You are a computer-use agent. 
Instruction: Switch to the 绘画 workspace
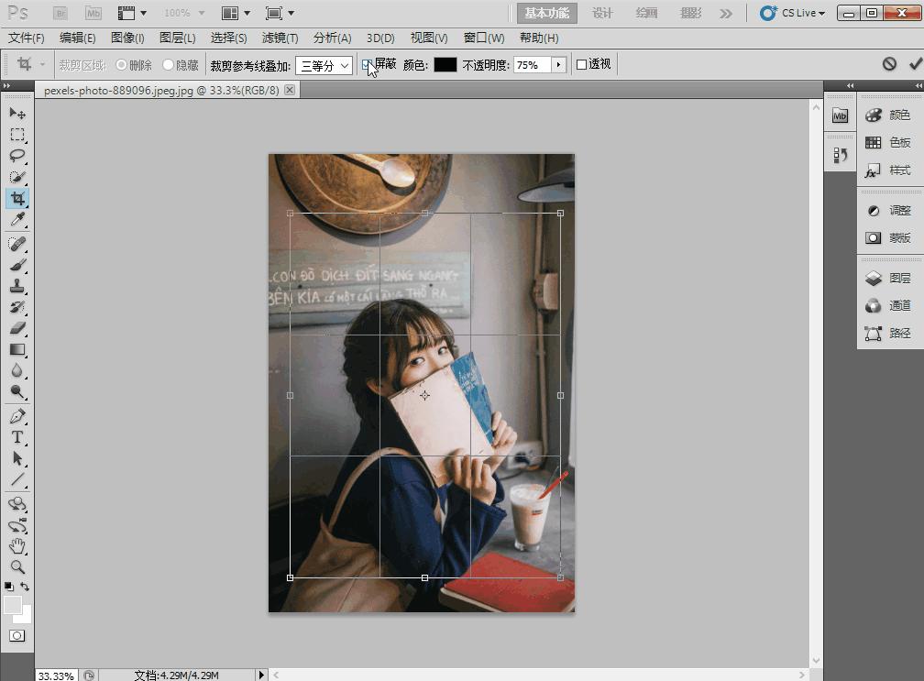click(646, 13)
